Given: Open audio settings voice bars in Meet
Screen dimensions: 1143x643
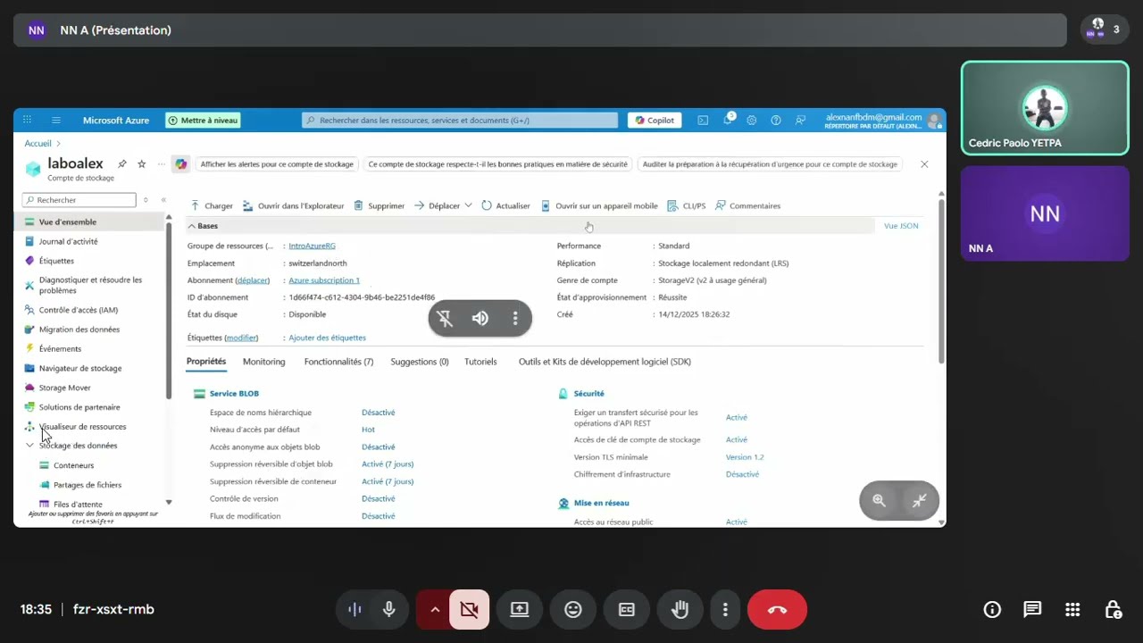Looking at the screenshot, I should [x=355, y=609].
